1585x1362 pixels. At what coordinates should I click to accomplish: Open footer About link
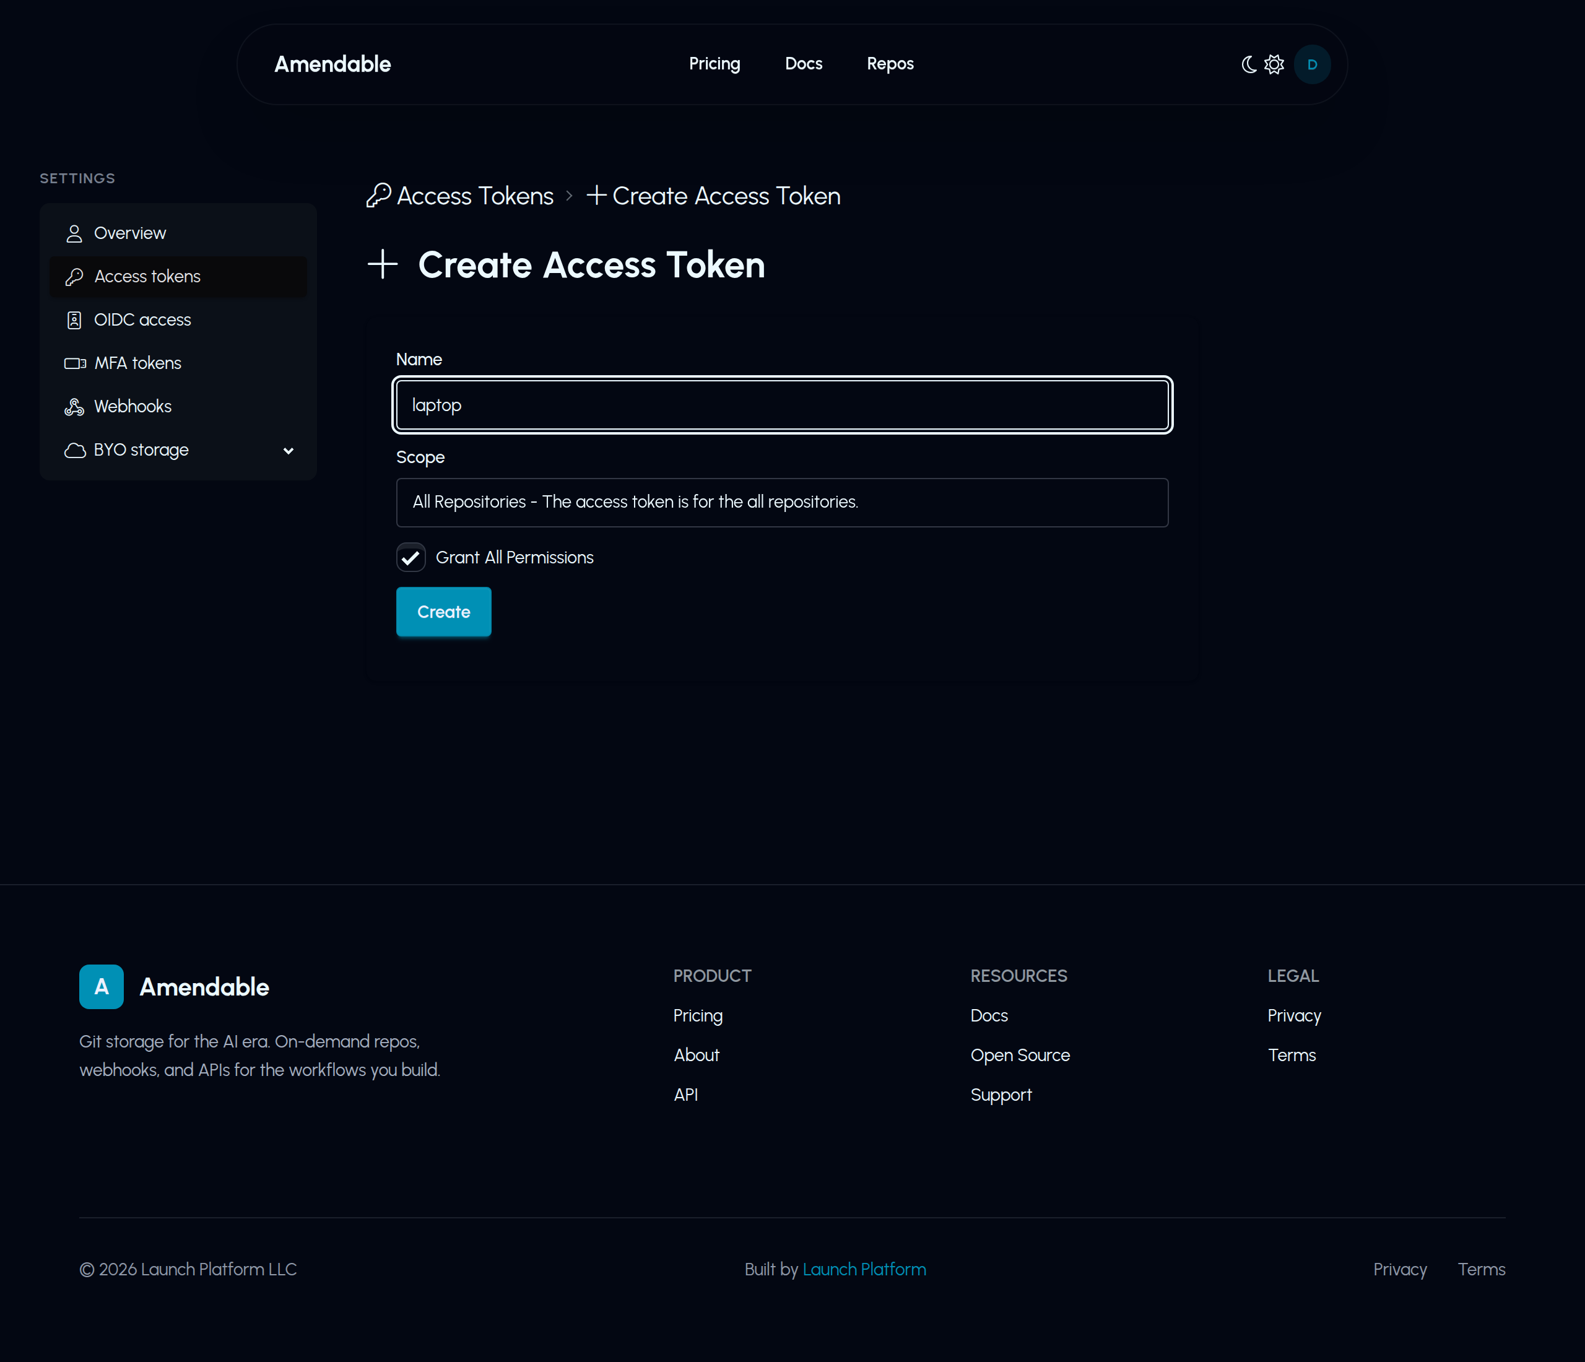click(x=696, y=1056)
